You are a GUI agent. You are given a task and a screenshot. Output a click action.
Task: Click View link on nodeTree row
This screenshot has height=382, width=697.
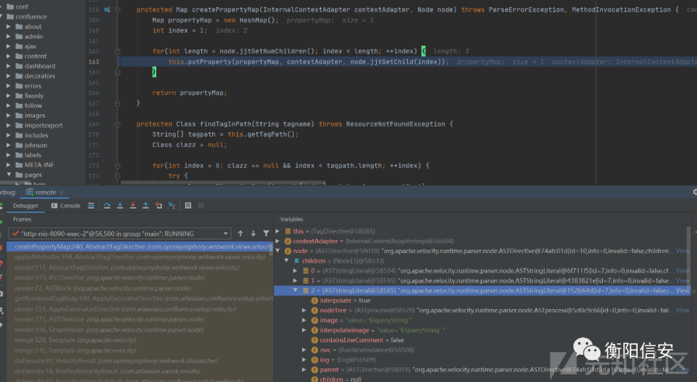point(682,310)
